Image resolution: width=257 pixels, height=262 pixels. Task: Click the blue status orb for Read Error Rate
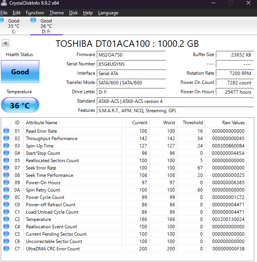click(x=6, y=131)
